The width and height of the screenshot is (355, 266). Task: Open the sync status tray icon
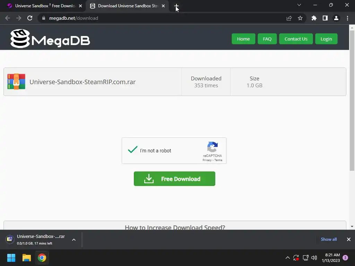coord(296,258)
